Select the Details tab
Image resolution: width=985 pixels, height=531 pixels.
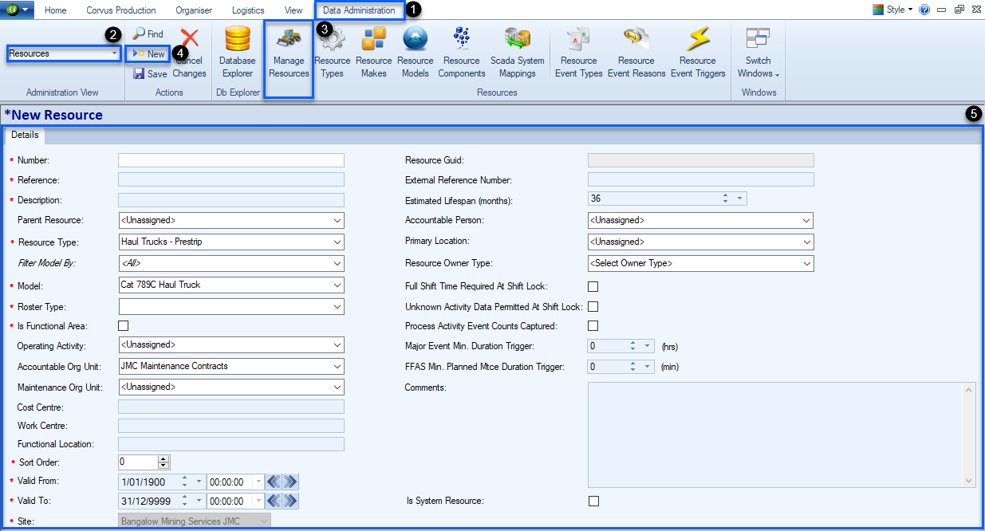coord(26,136)
